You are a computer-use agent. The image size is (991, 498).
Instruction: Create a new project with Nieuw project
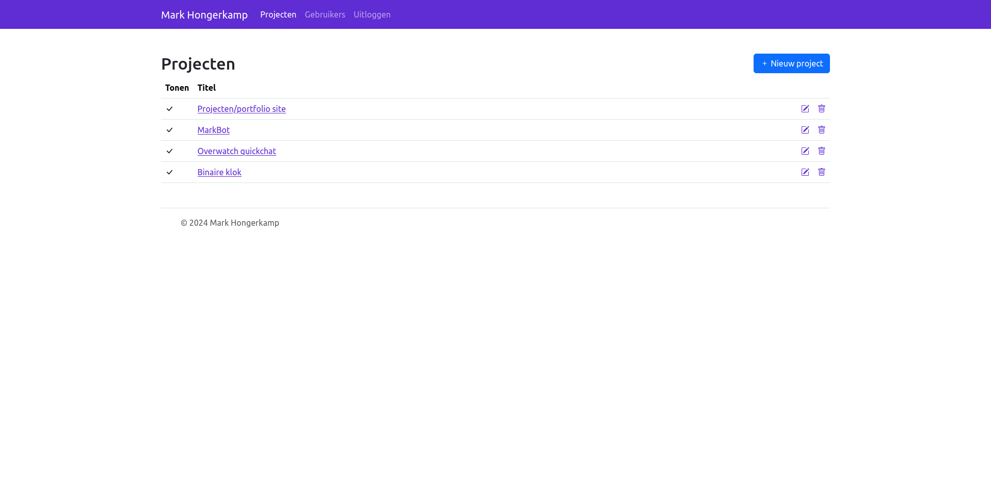tap(791, 63)
